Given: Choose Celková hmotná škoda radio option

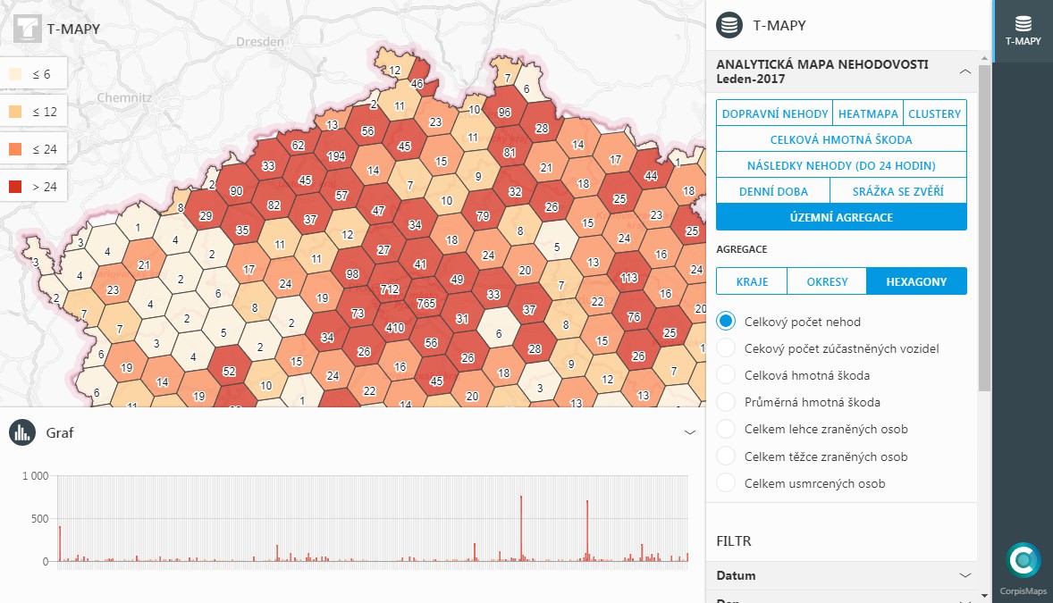Looking at the screenshot, I should coord(726,374).
